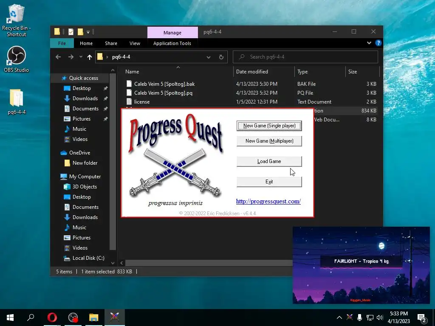Switch to the Share ribbon tab
Image resolution: width=435 pixels, height=326 pixels.
click(x=111, y=43)
